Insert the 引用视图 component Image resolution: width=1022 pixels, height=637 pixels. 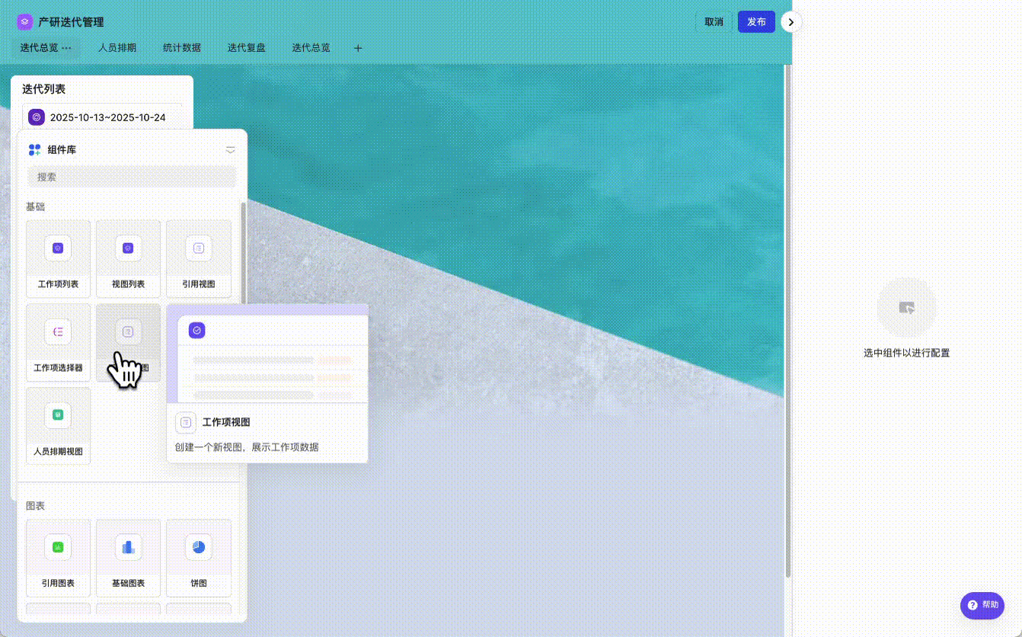[x=199, y=259]
